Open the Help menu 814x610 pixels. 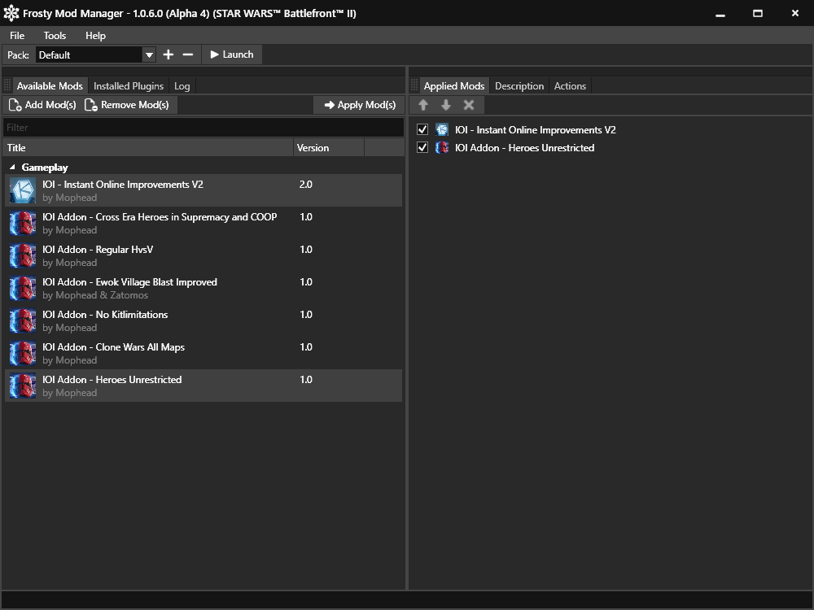95,35
